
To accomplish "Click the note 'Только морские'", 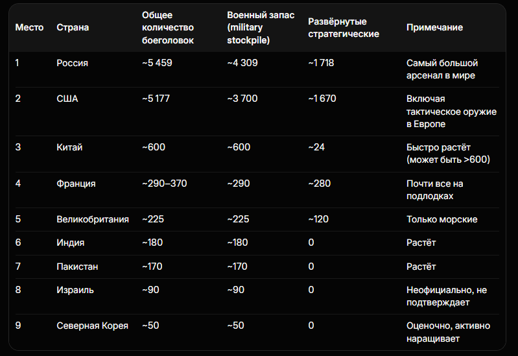I will point(442,219).
